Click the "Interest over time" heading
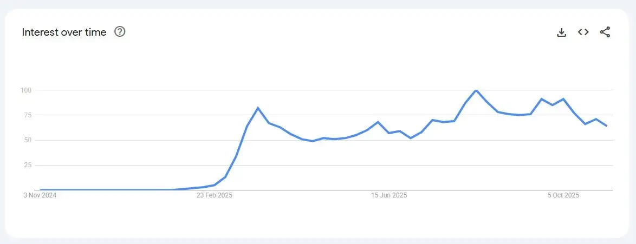The image size is (636, 244). coord(64,32)
